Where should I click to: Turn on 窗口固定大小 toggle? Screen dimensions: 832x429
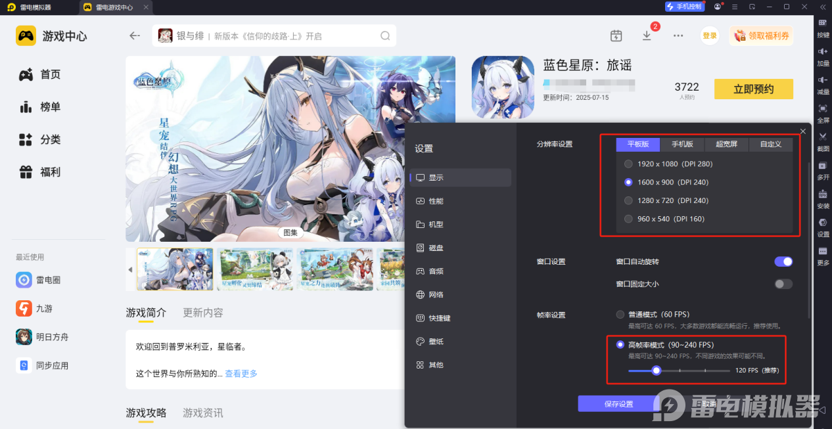[783, 284]
